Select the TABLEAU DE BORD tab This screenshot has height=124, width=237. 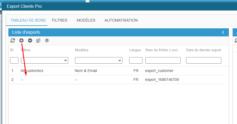point(28,20)
